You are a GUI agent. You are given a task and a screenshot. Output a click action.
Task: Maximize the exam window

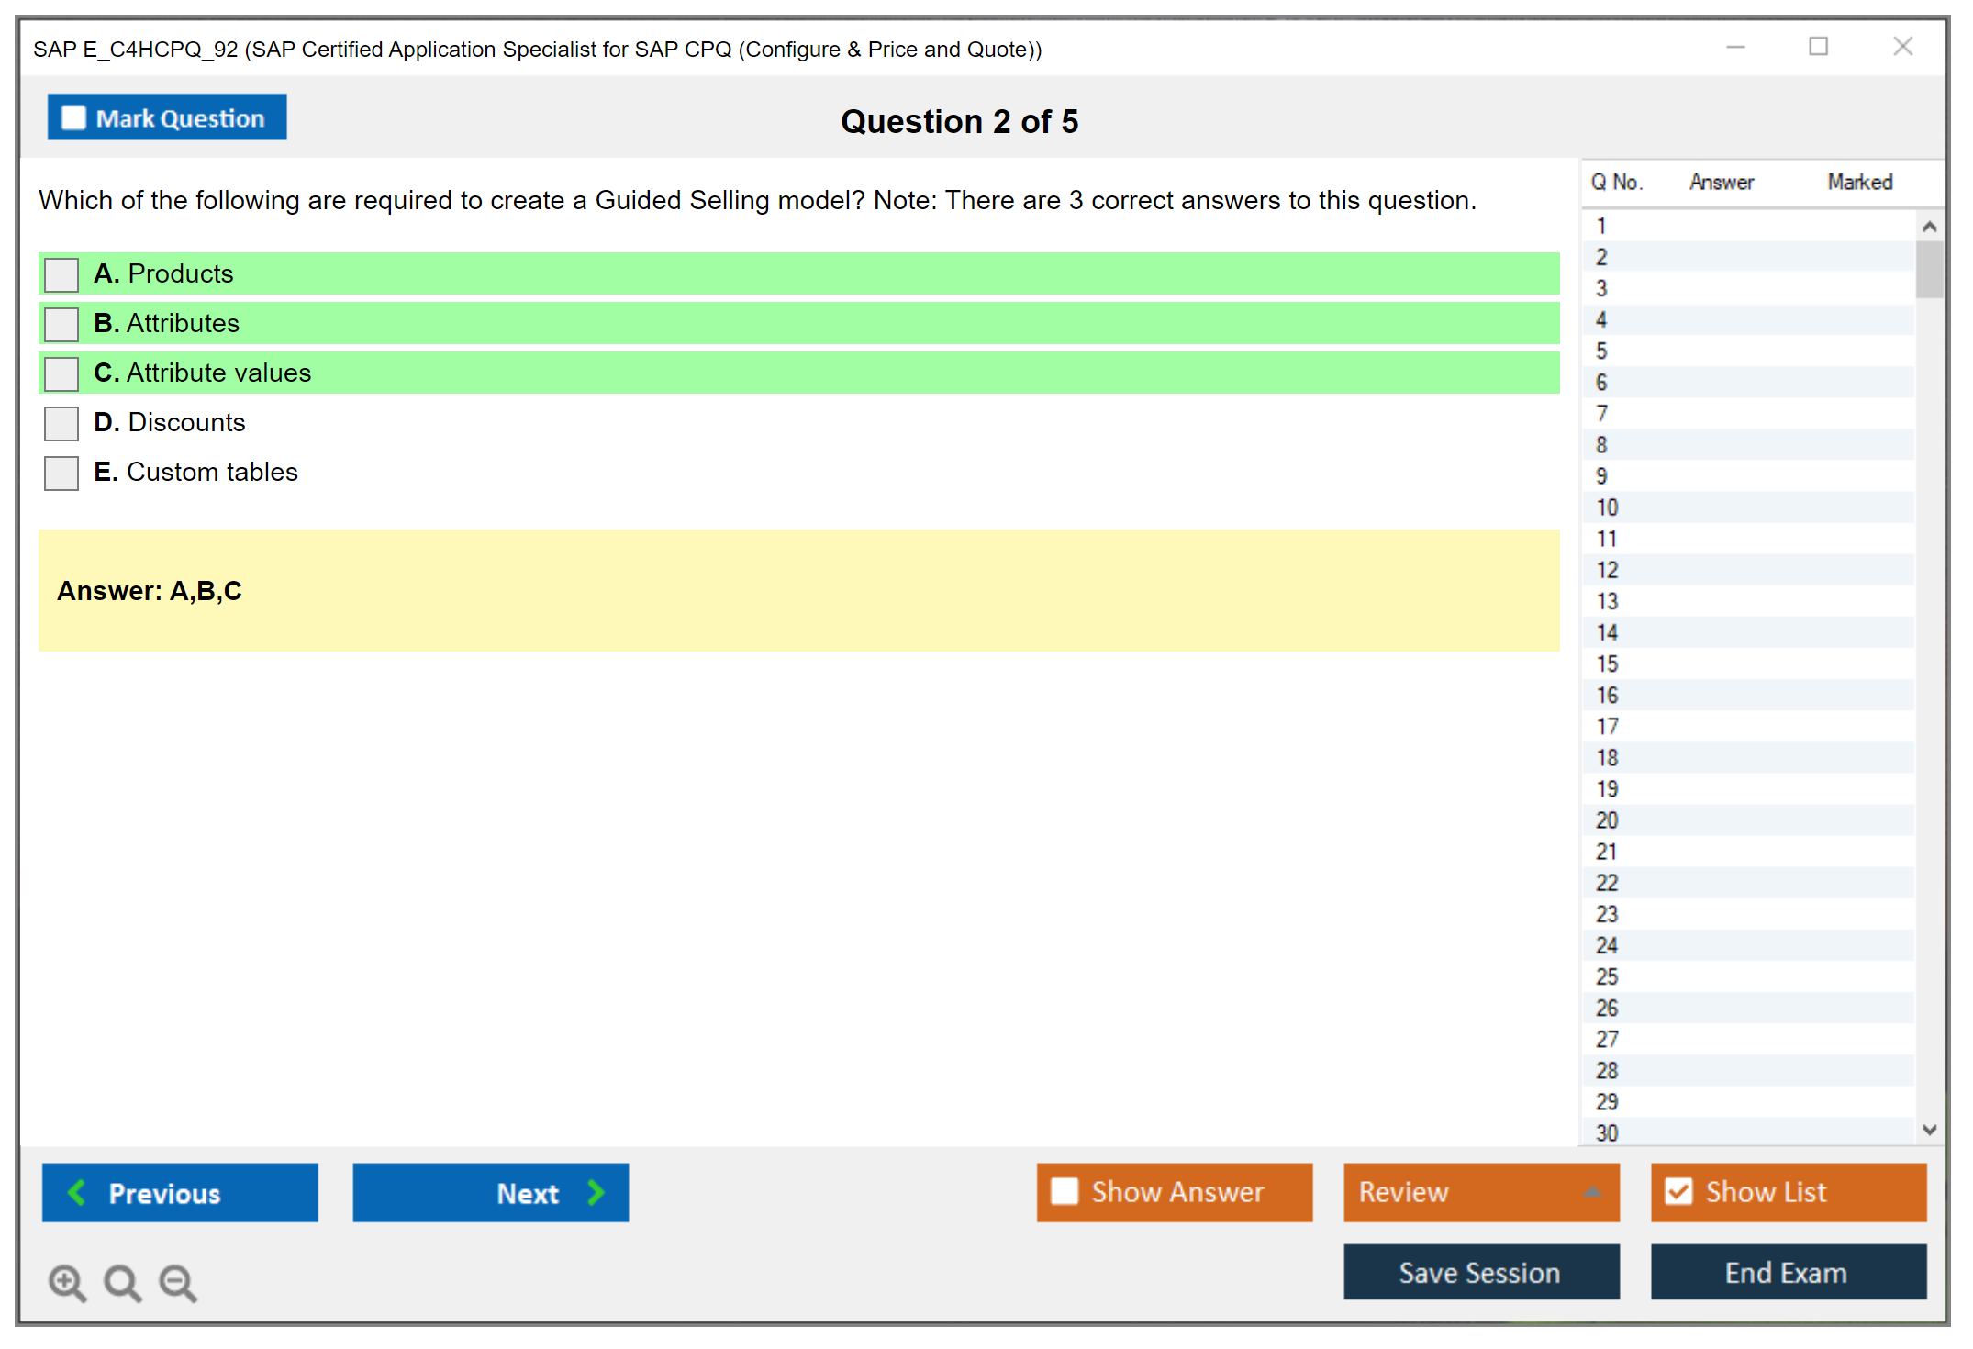coord(1818,46)
